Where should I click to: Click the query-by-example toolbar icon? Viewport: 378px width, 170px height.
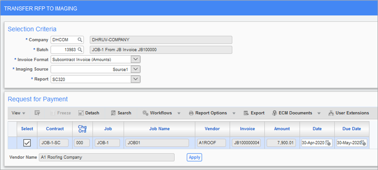pyautogui.click(x=37, y=113)
